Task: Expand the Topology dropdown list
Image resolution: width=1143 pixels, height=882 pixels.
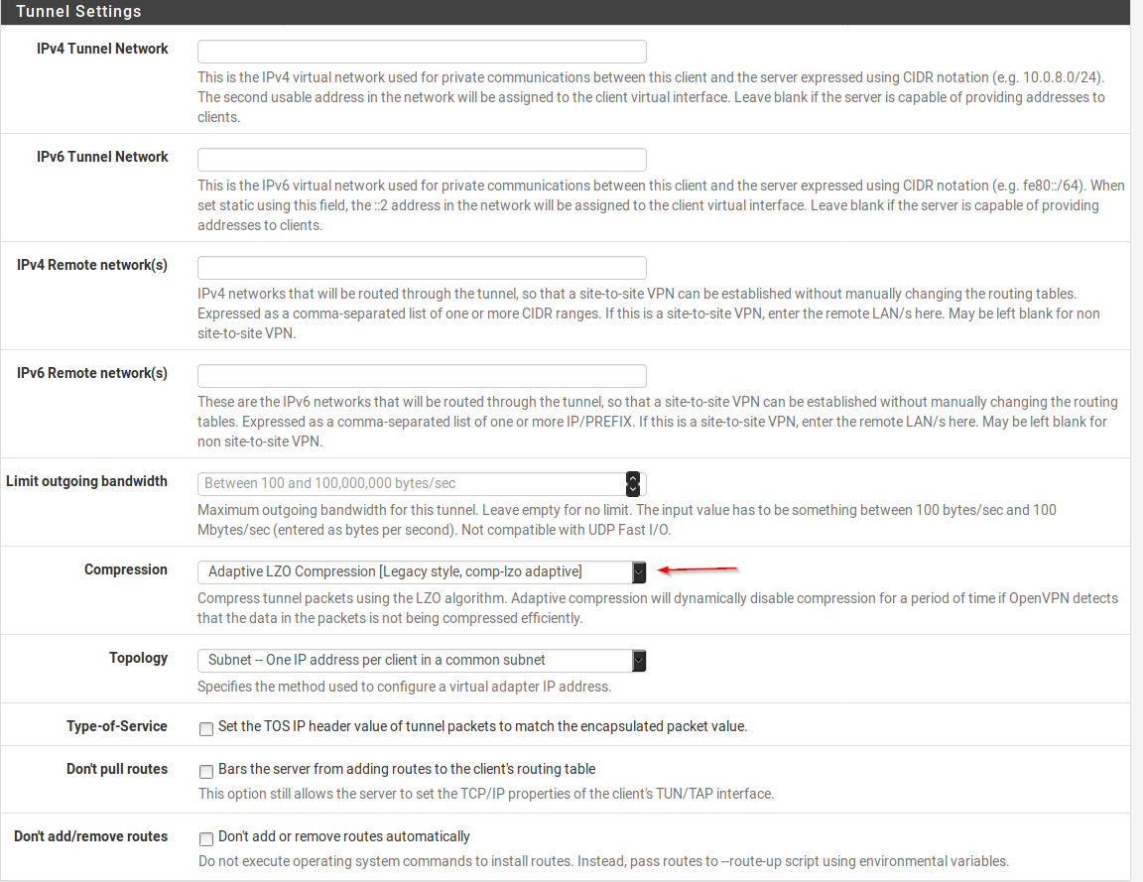Action: pyautogui.click(x=422, y=661)
